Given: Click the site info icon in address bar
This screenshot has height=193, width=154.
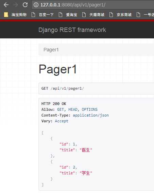Looking at the screenshot, I should (36, 5).
